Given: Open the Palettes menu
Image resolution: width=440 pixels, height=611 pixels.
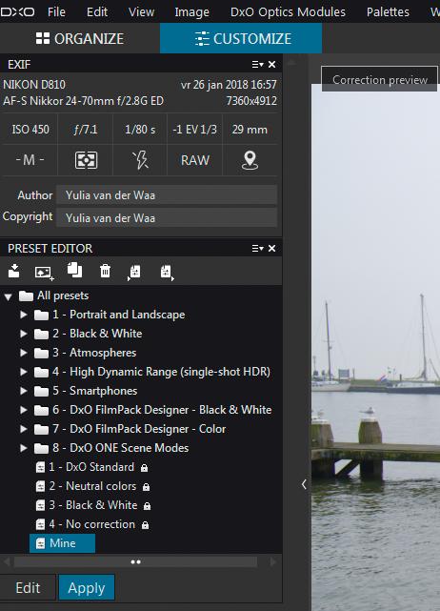Looking at the screenshot, I should point(388,12).
